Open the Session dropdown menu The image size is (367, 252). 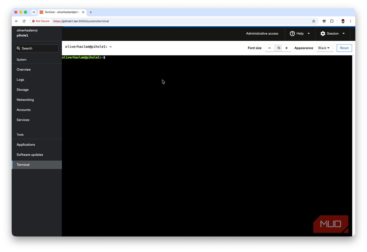(x=333, y=33)
